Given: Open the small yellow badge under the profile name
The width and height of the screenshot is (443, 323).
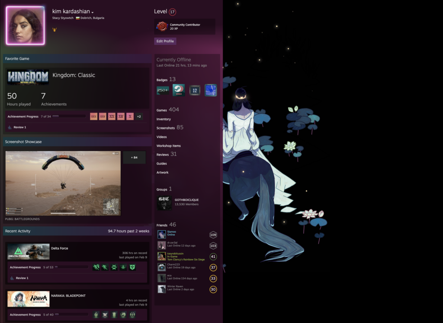Looking at the screenshot, I should click(x=54, y=30).
